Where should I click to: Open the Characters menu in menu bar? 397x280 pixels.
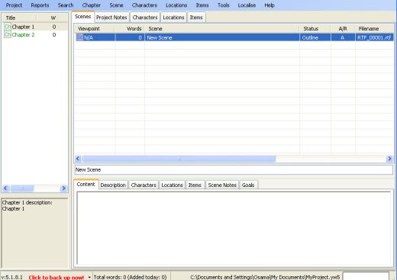144,5
